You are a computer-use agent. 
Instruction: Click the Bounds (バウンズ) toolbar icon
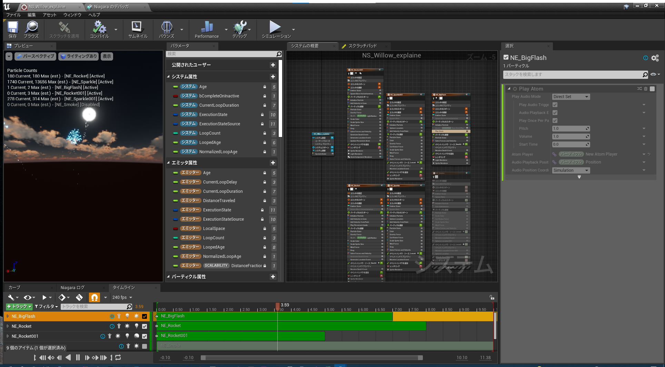click(x=167, y=29)
